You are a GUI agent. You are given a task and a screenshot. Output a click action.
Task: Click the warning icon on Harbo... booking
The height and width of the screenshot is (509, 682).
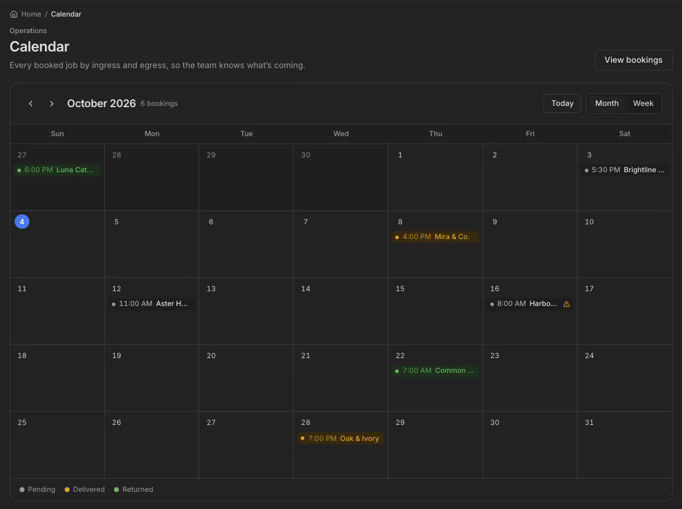click(567, 304)
